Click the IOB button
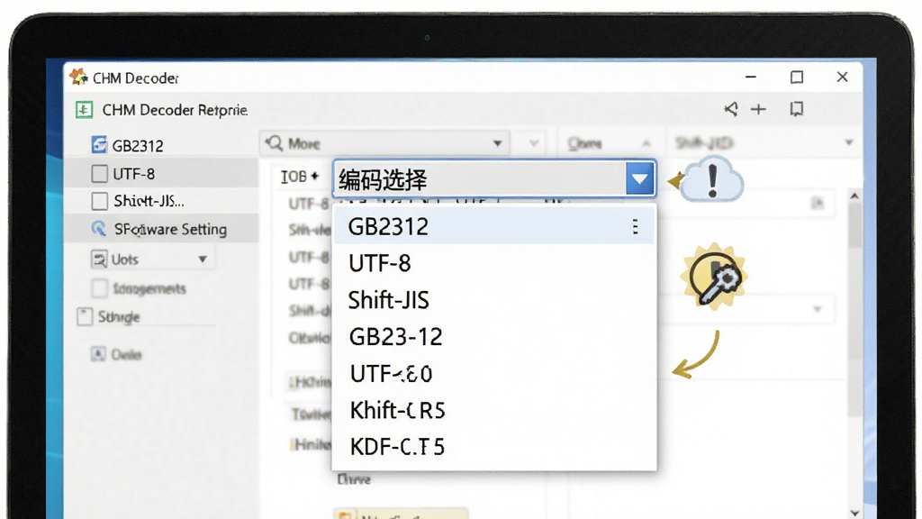Image resolution: width=922 pixels, height=519 pixels. (299, 176)
